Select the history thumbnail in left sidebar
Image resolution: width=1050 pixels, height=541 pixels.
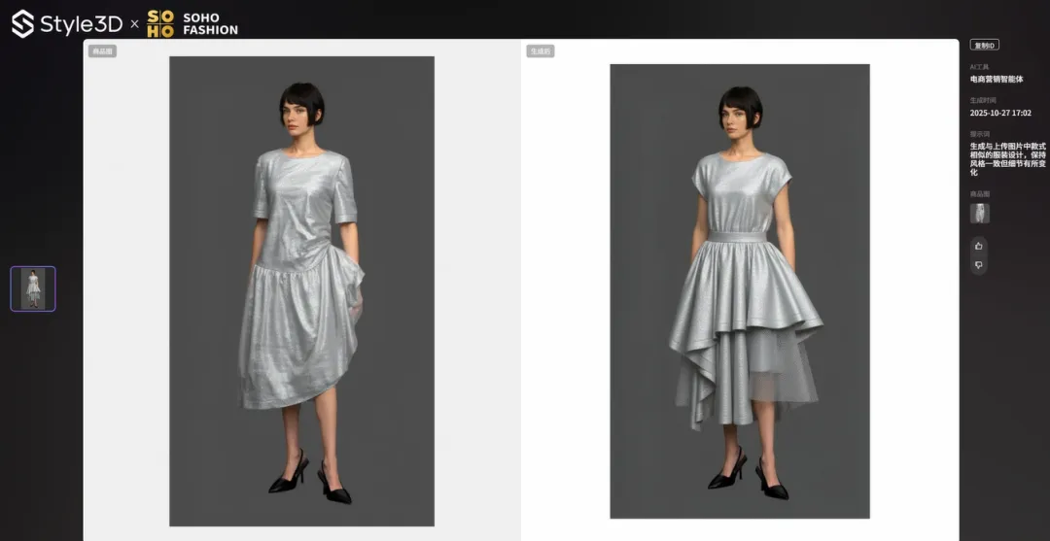point(33,288)
